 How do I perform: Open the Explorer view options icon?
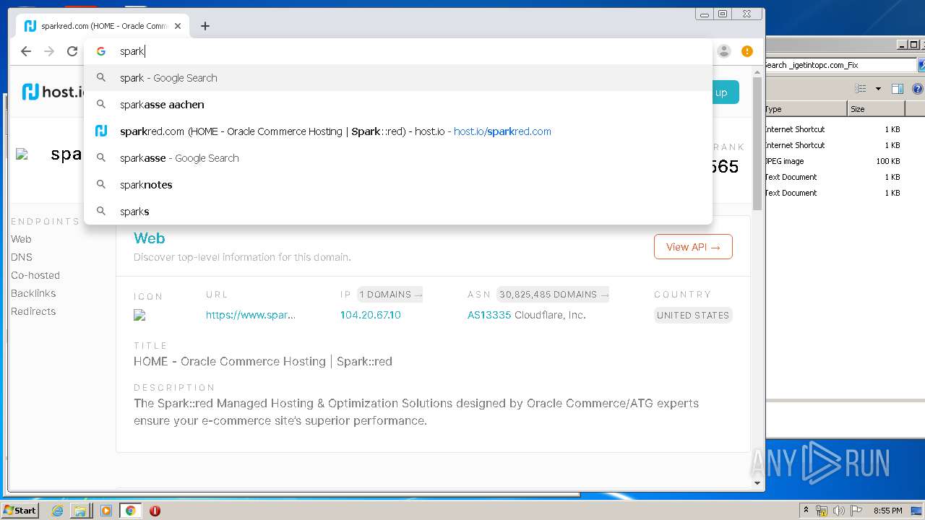(860, 89)
